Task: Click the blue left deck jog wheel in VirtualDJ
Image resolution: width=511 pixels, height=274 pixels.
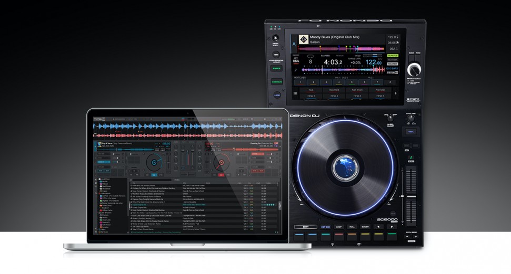Action: pos(154,162)
